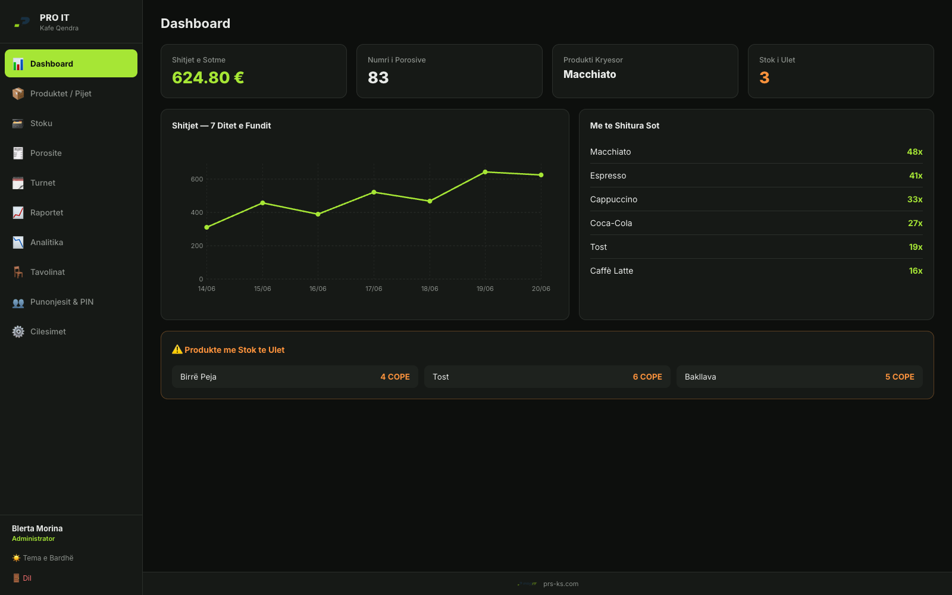Click the Kafe Qendra subtitle
Image resolution: width=952 pixels, height=595 pixels.
coord(59,28)
